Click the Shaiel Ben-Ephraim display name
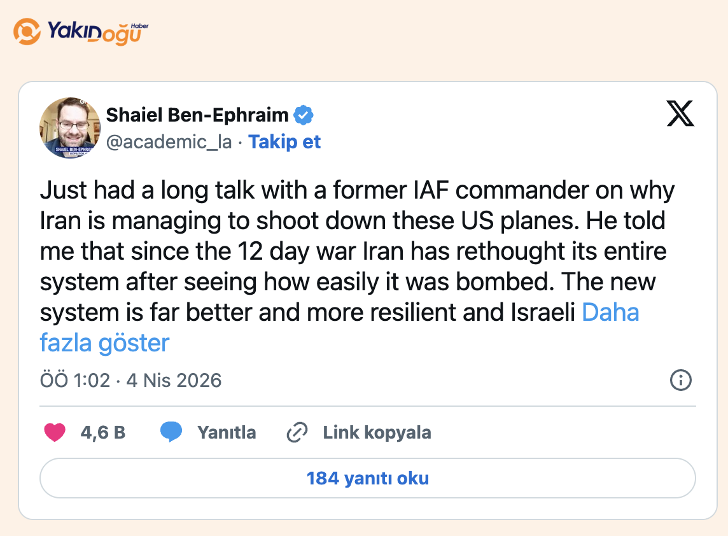This screenshot has height=536, width=728. click(197, 115)
